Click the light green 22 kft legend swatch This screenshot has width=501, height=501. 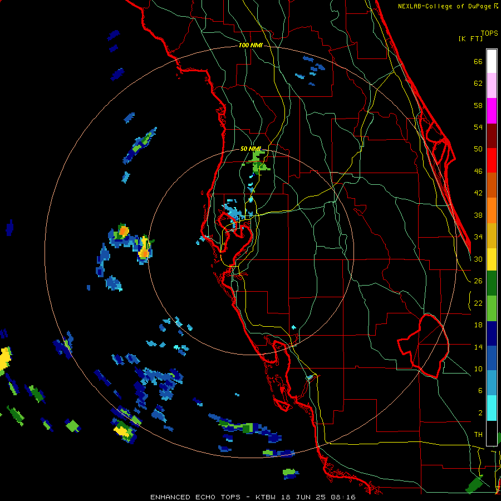tap(492, 308)
